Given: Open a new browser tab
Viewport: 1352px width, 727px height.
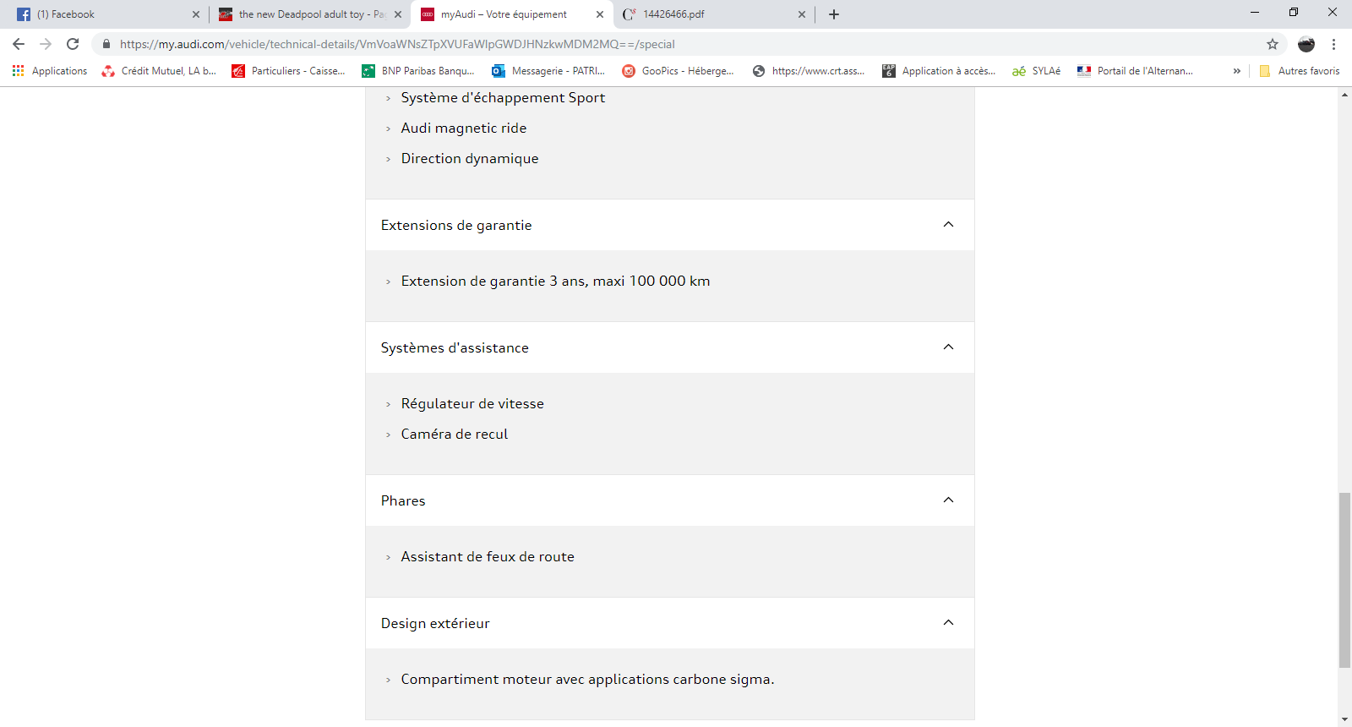Looking at the screenshot, I should tap(833, 14).
